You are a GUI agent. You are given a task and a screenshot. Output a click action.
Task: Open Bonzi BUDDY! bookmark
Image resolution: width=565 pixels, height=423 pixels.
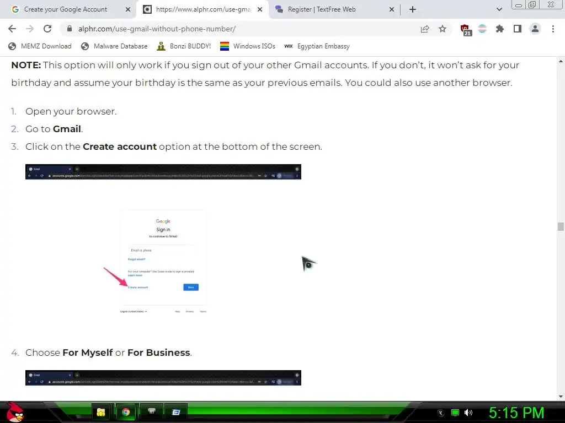pos(184,46)
